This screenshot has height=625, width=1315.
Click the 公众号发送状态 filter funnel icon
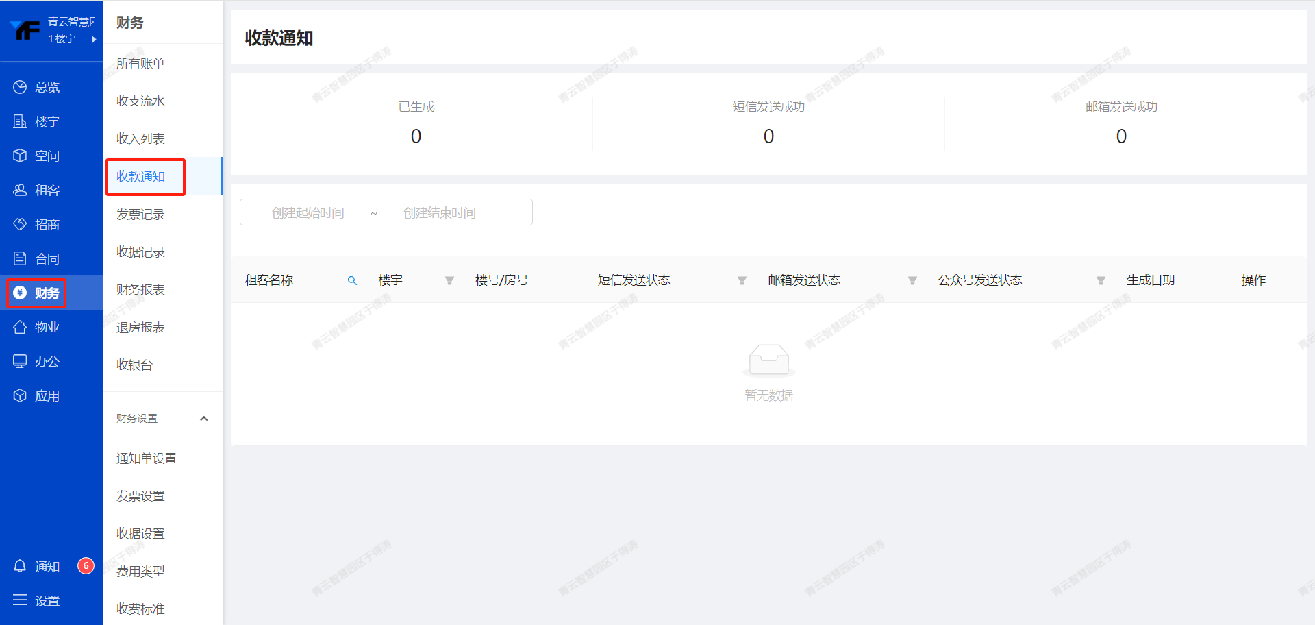pos(1101,280)
